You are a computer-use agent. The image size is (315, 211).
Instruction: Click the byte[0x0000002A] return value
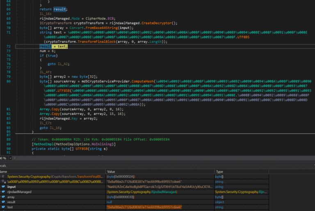click(121, 176)
